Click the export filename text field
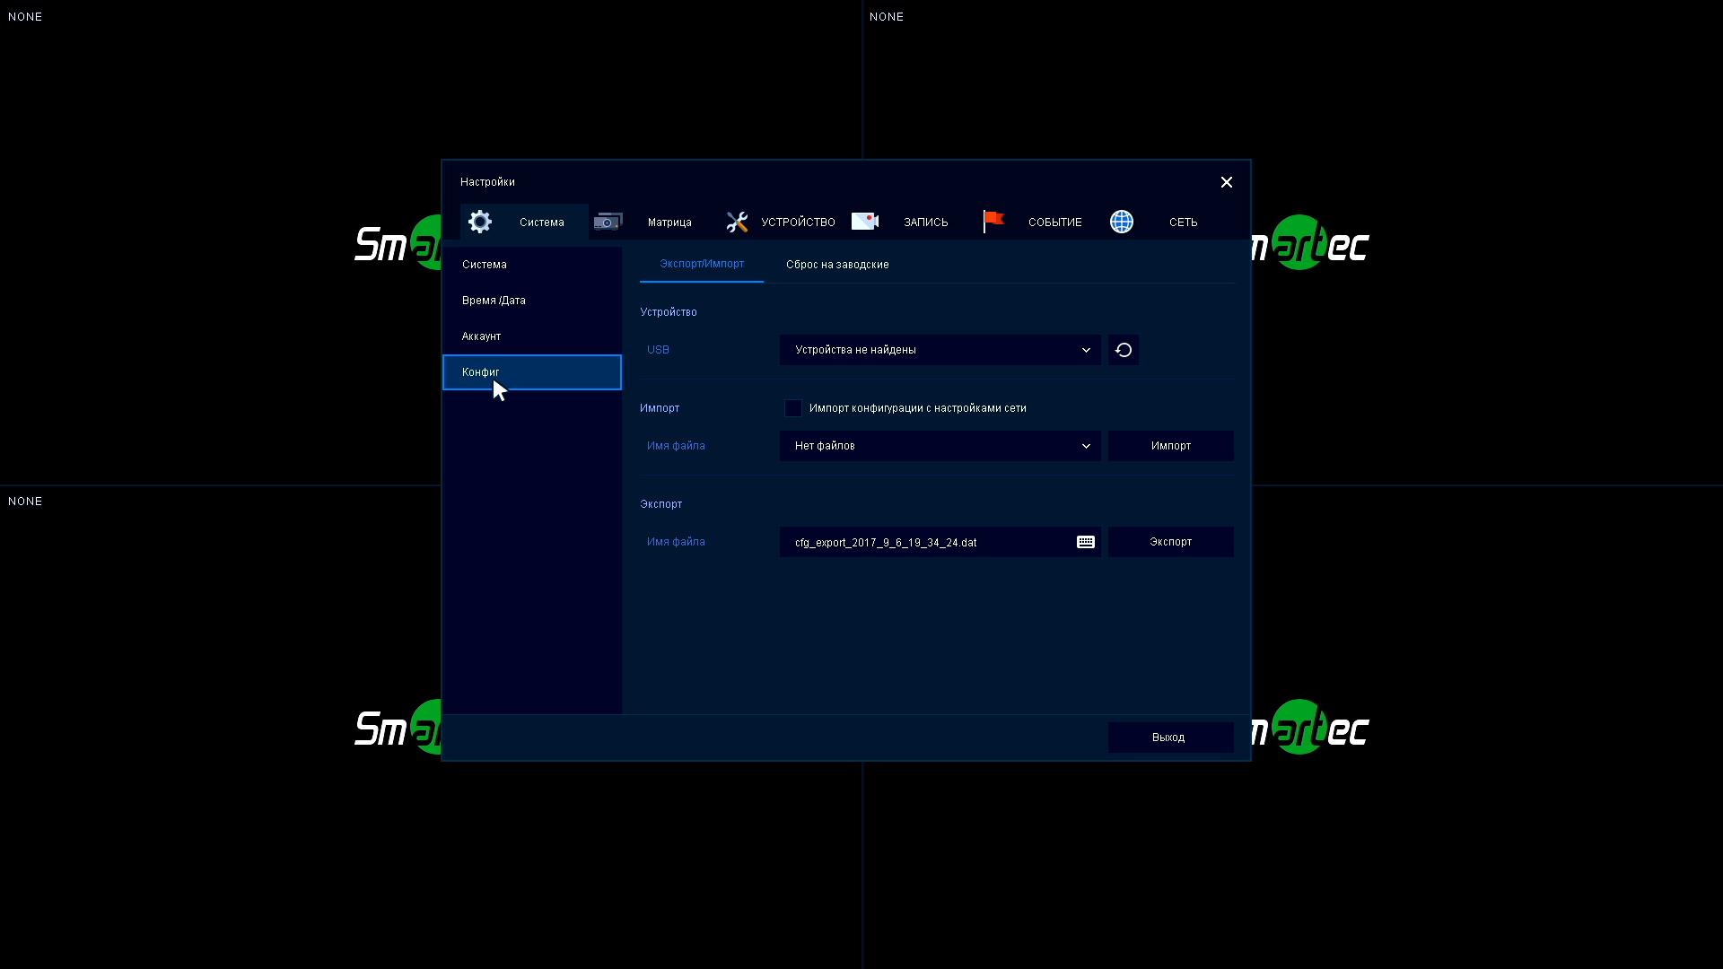 click(x=924, y=542)
